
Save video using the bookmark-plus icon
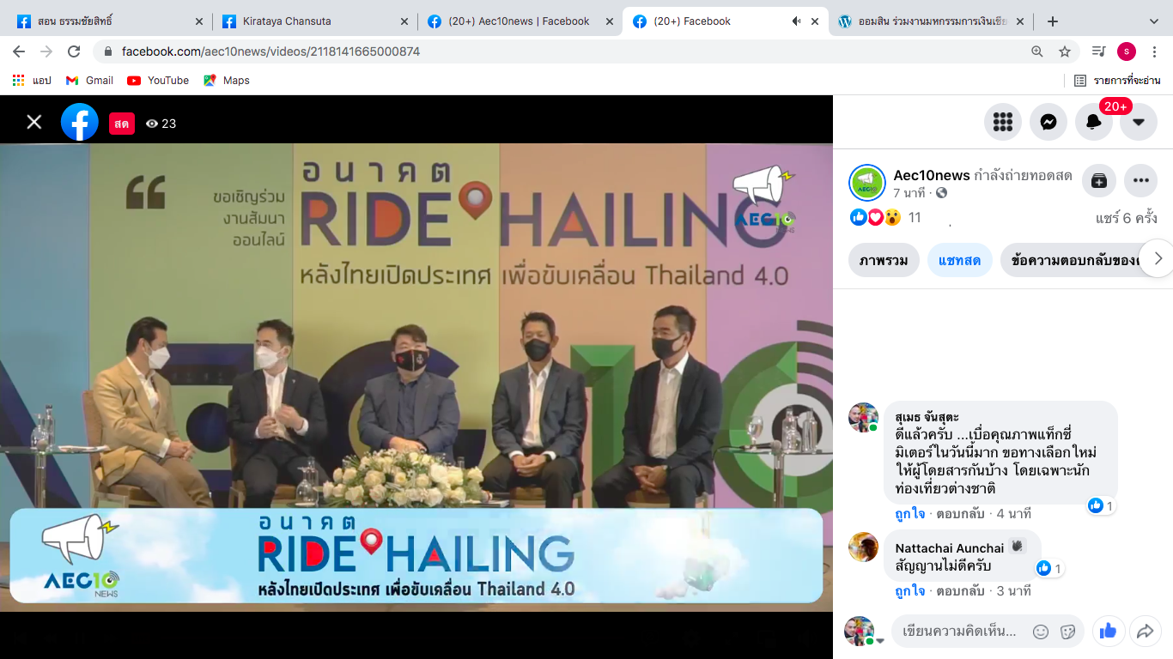(x=1098, y=180)
